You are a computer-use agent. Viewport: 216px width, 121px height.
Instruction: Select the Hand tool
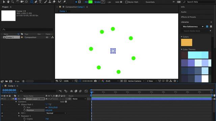pos(8,2)
